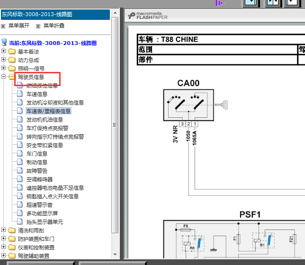Click the folder icon beside 防护装置和车门
The height and width of the screenshot is (265, 305).
12,239
